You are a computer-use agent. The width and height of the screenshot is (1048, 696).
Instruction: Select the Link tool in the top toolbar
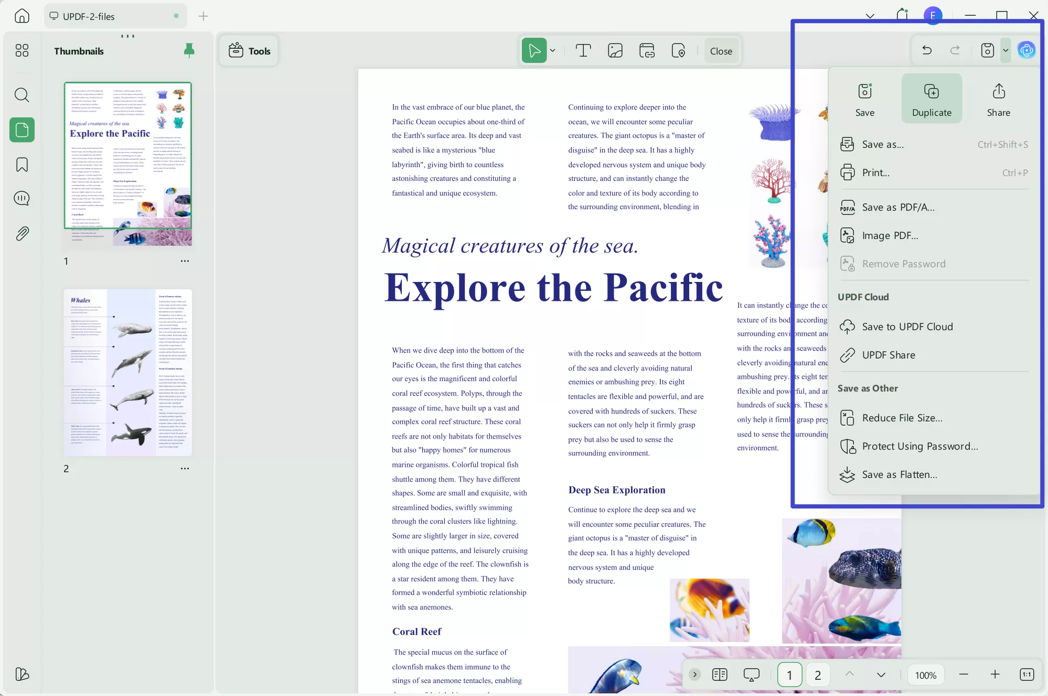coord(646,50)
